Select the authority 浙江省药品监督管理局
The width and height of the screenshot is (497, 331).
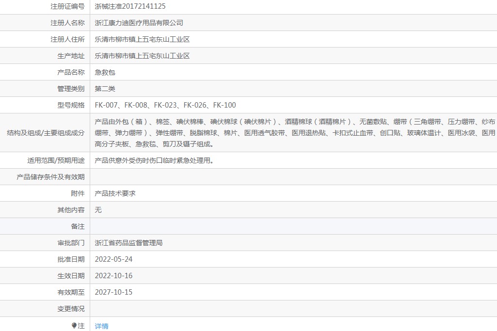128,243
